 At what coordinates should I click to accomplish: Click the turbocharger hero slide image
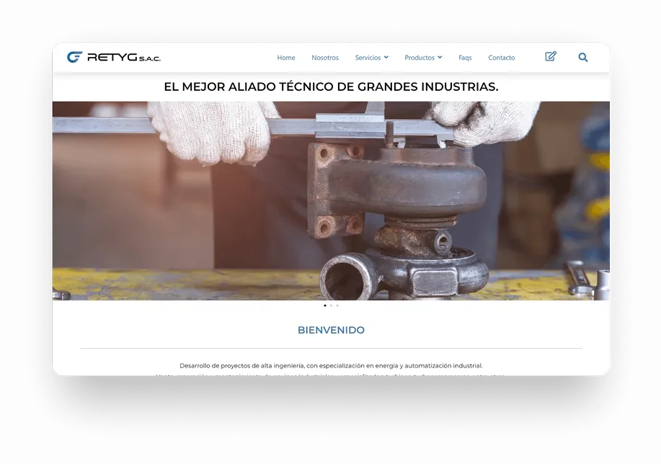pos(331,200)
